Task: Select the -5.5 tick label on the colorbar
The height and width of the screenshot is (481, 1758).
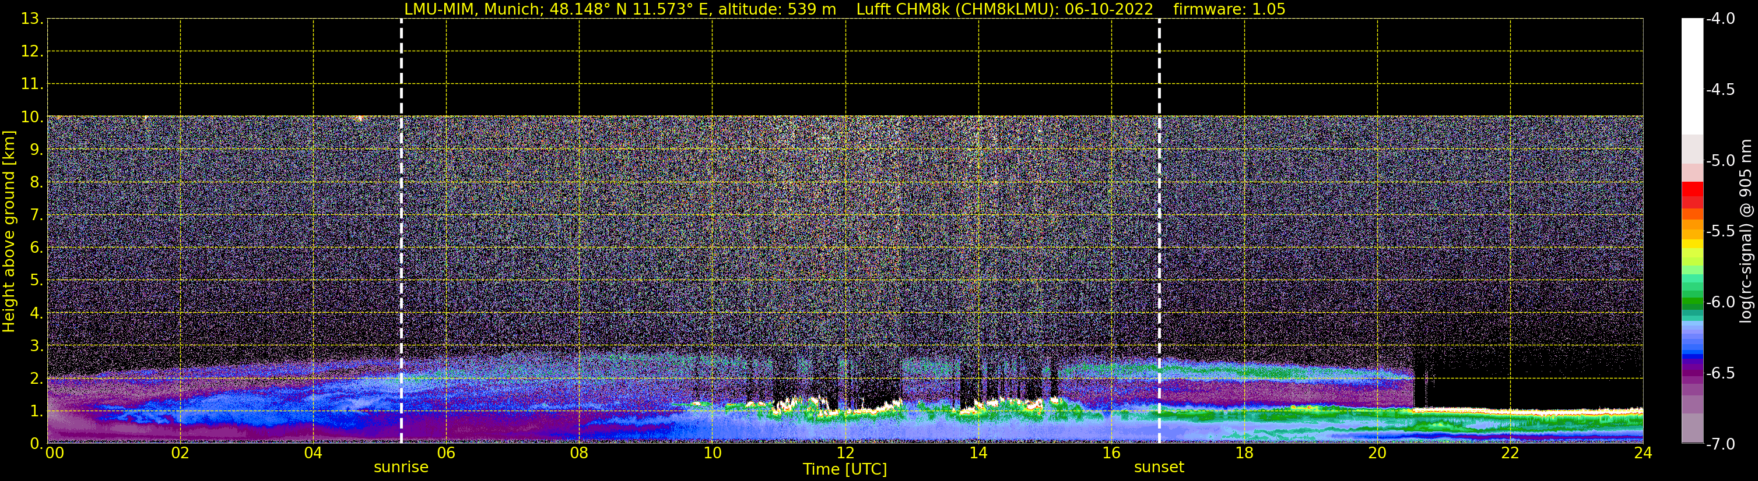Action: click(1720, 232)
